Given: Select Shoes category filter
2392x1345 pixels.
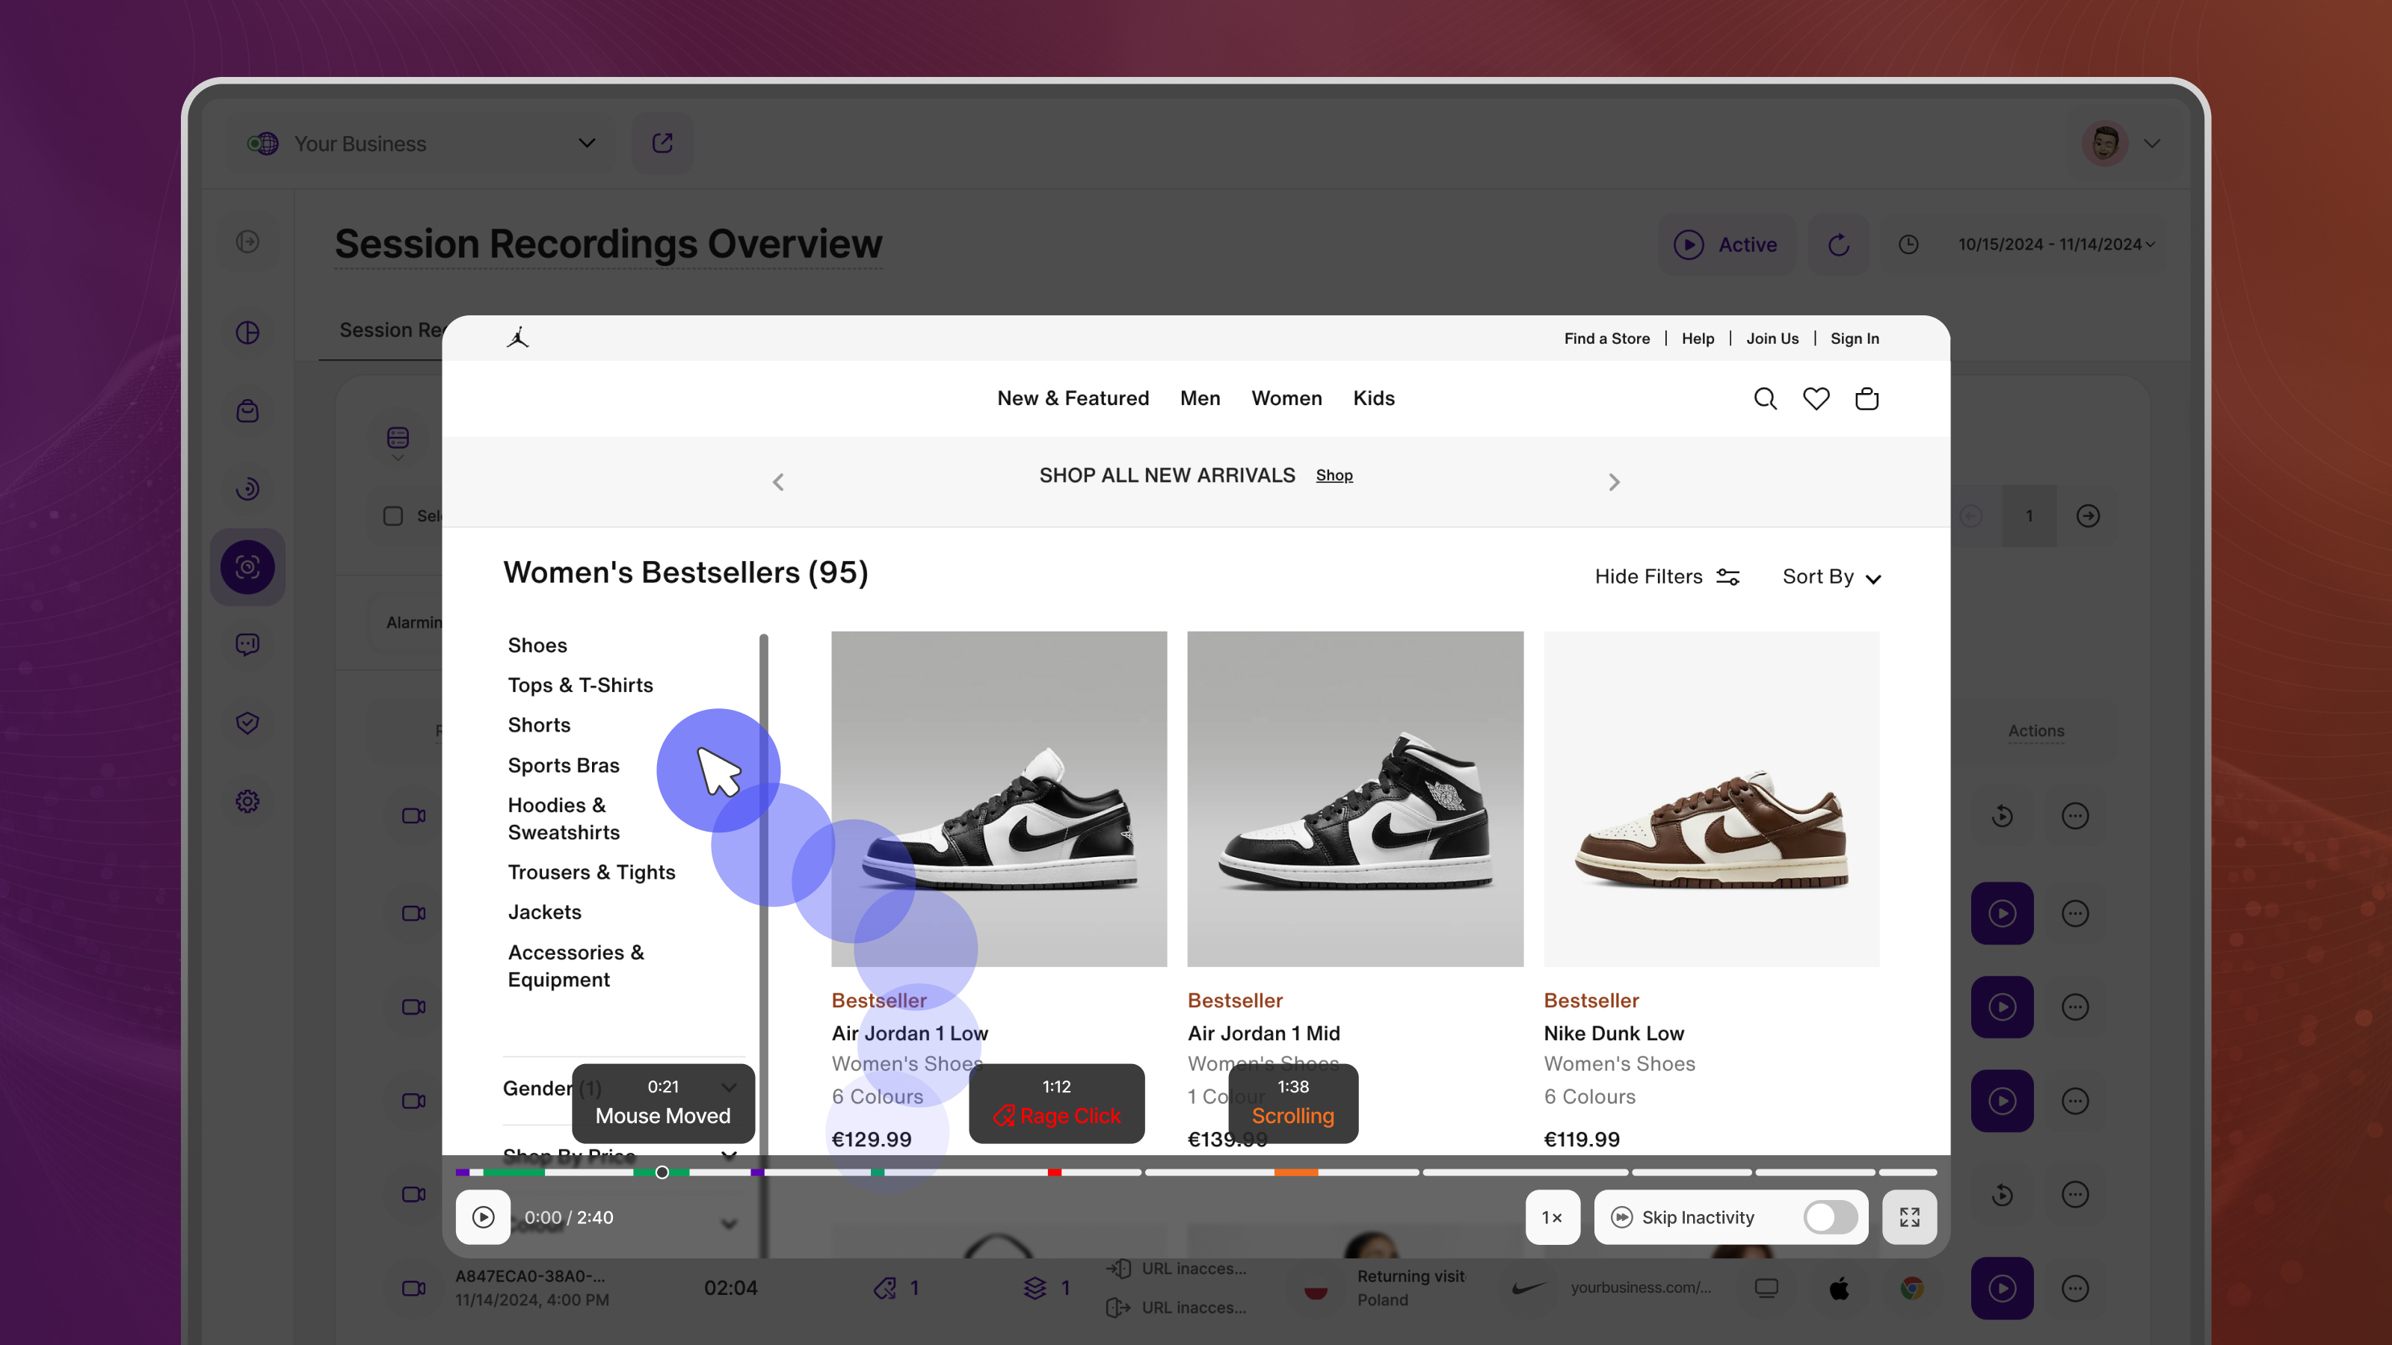Looking at the screenshot, I should point(537,645).
